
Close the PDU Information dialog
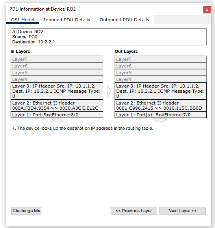(207, 9)
